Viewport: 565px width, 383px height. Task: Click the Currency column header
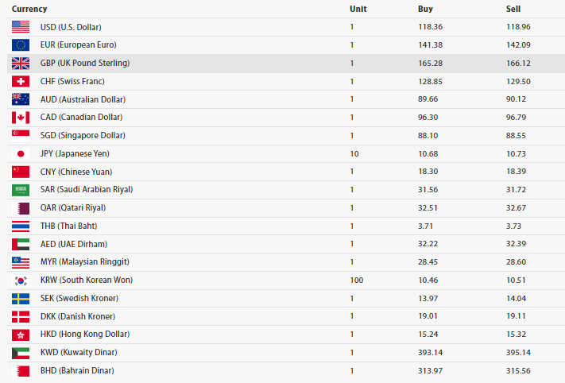(29, 9)
